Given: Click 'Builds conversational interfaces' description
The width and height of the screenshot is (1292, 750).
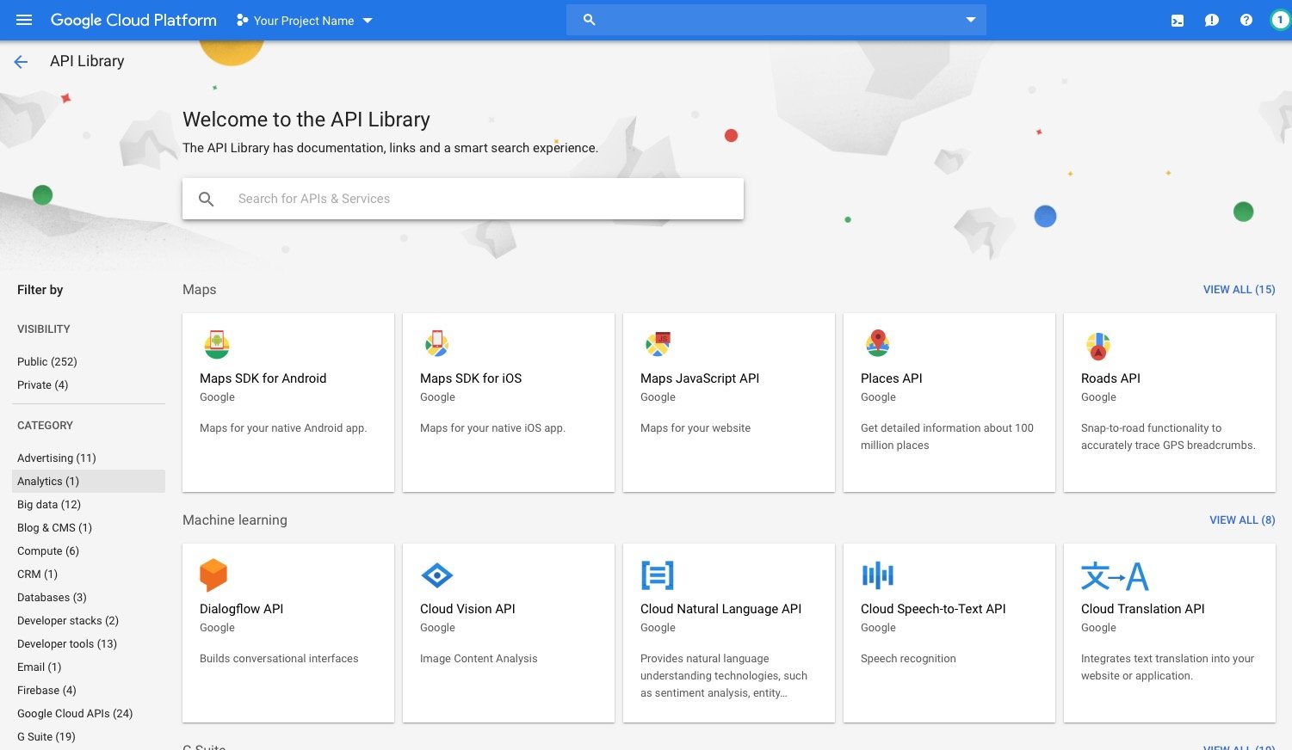Looking at the screenshot, I should click(x=279, y=659).
